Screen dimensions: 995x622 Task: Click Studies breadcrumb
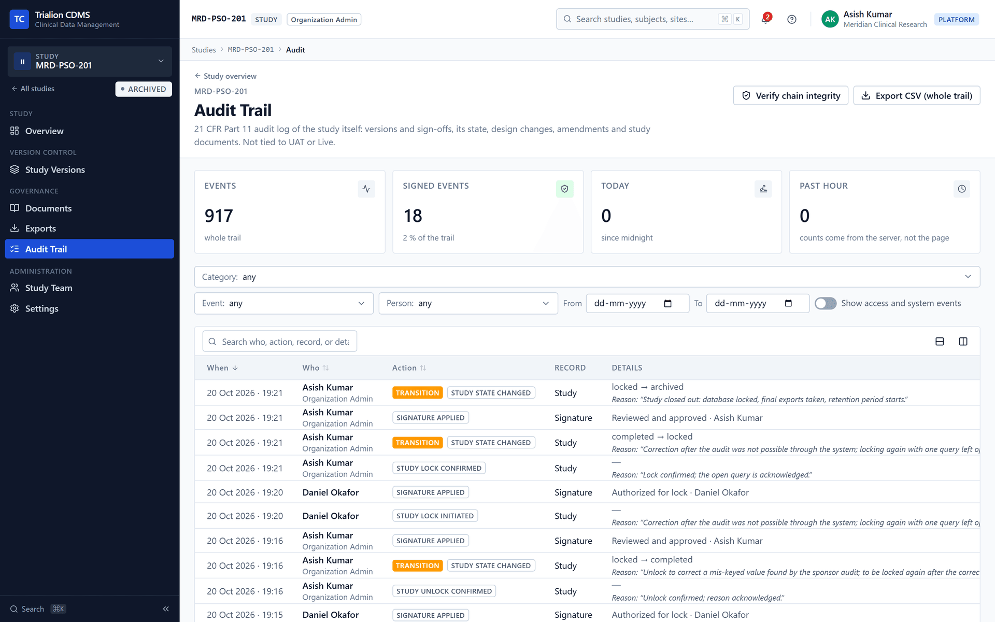tap(204, 50)
